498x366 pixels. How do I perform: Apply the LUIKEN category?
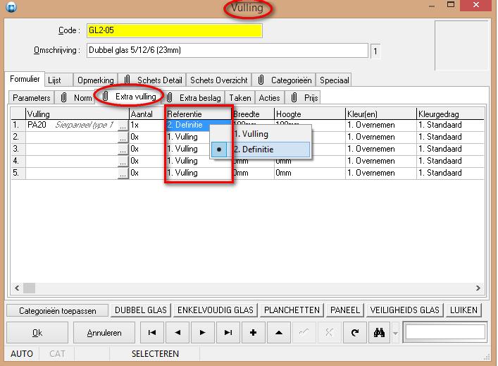pyautogui.click(x=463, y=310)
